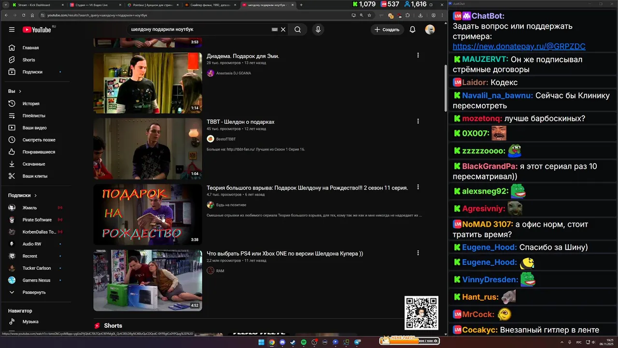The height and width of the screenshot is (348, 618).
Task: Play the ТВВТ - Шелдон о подарках thumbnail
Action: click(x=148, y=148)
